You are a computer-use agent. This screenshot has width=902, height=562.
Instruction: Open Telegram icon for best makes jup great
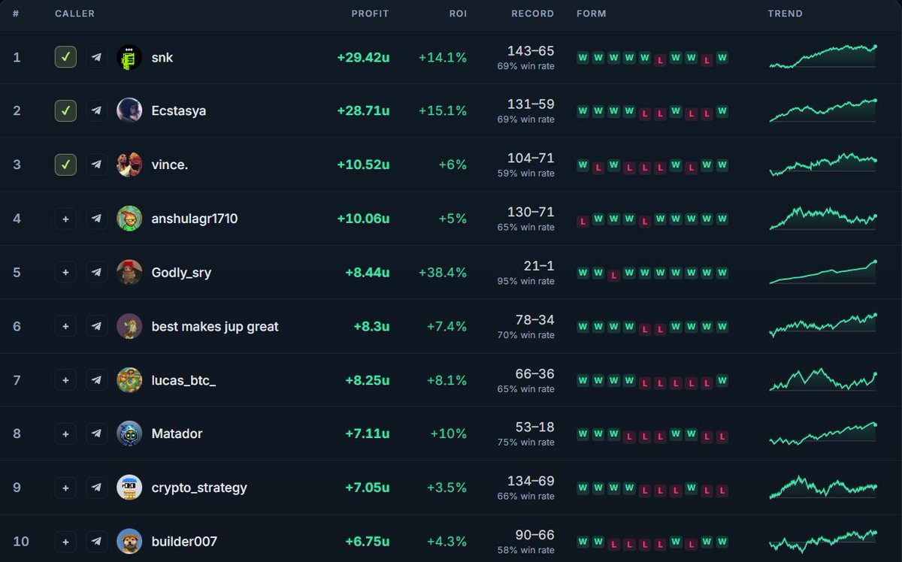click(96, 326)
